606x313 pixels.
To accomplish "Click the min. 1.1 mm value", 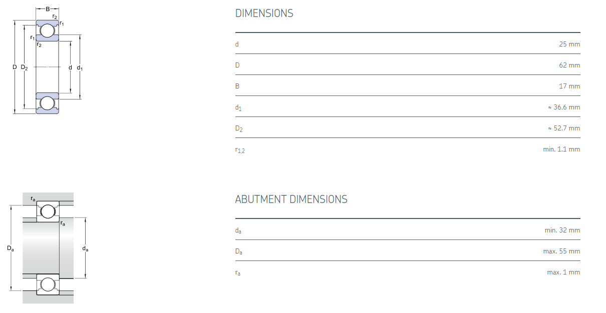I will coord(561,149).
